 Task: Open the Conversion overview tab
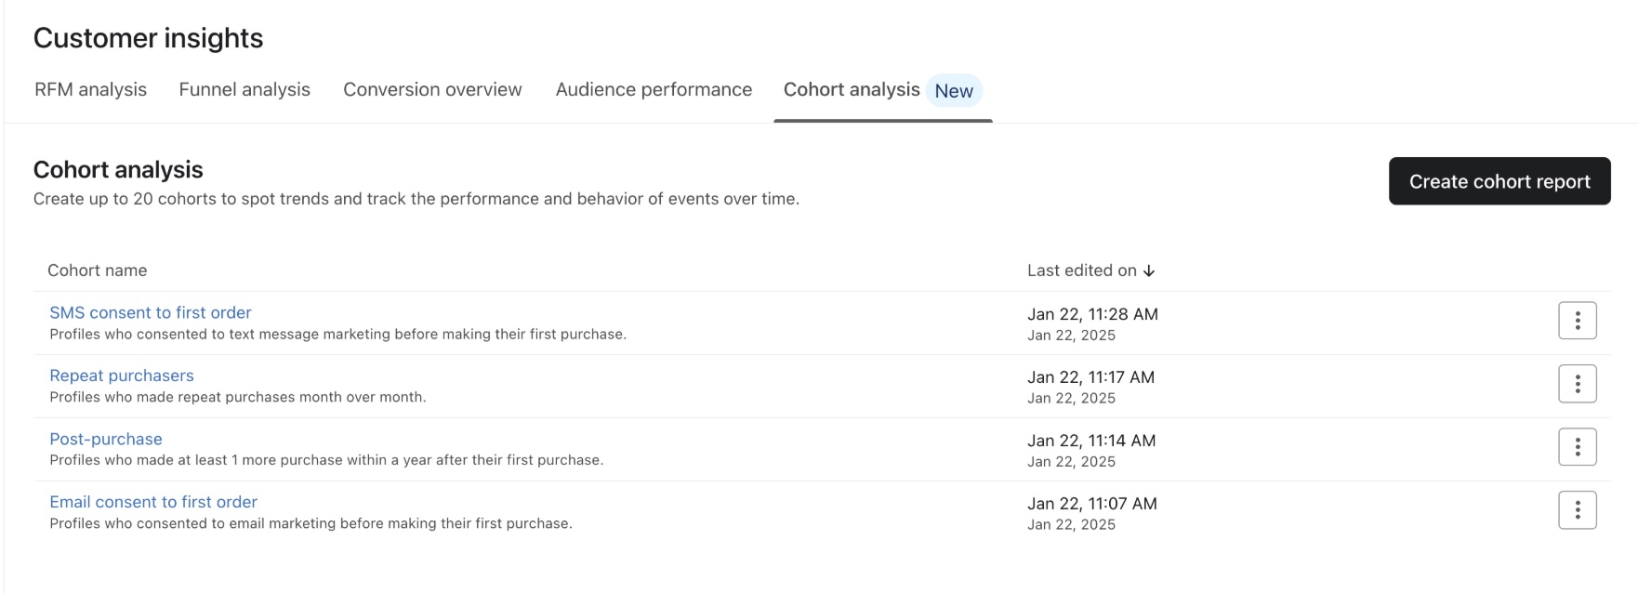pos(432,89)
